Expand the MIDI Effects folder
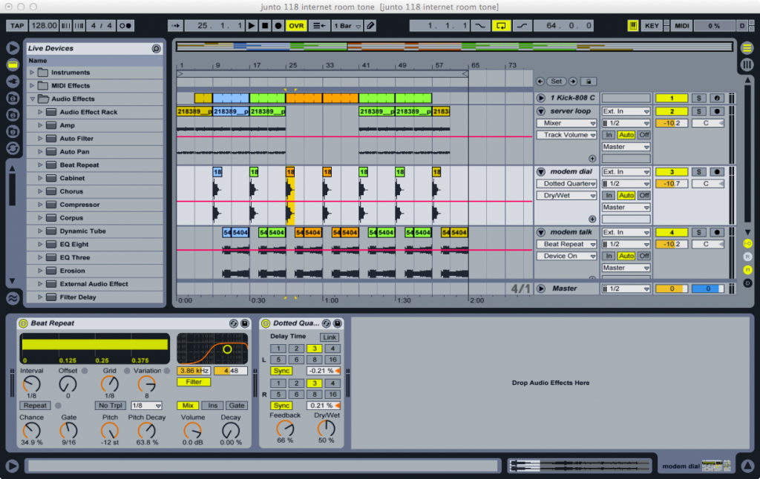Image resolution: width=760 pixels, height=479 pixels. 32,85
